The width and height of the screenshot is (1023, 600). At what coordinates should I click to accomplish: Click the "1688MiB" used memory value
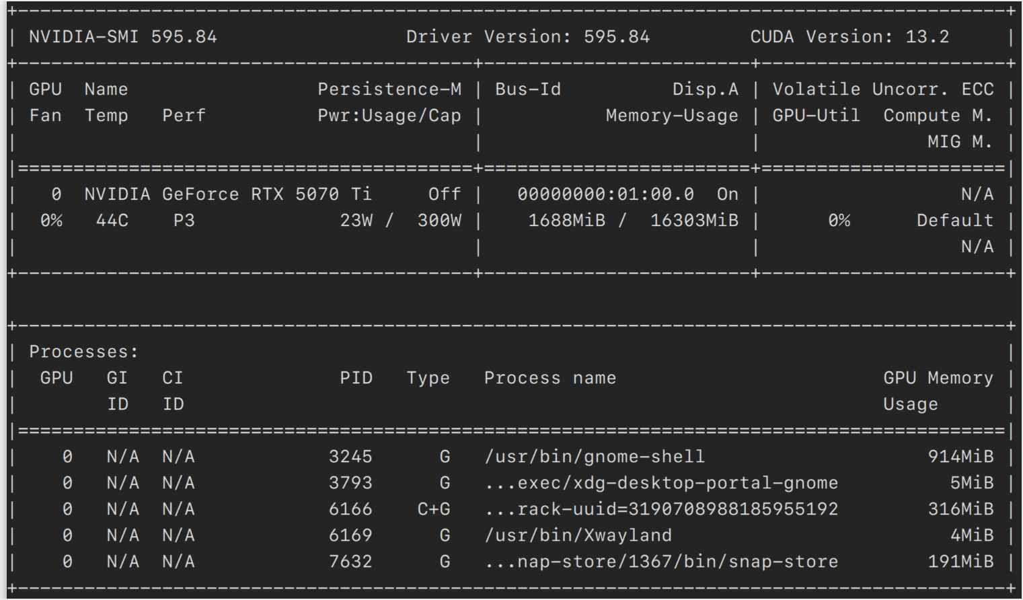coord(567,221)
